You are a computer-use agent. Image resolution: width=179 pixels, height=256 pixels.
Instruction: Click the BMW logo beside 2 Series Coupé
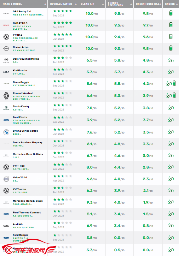(x=6, y=132)
